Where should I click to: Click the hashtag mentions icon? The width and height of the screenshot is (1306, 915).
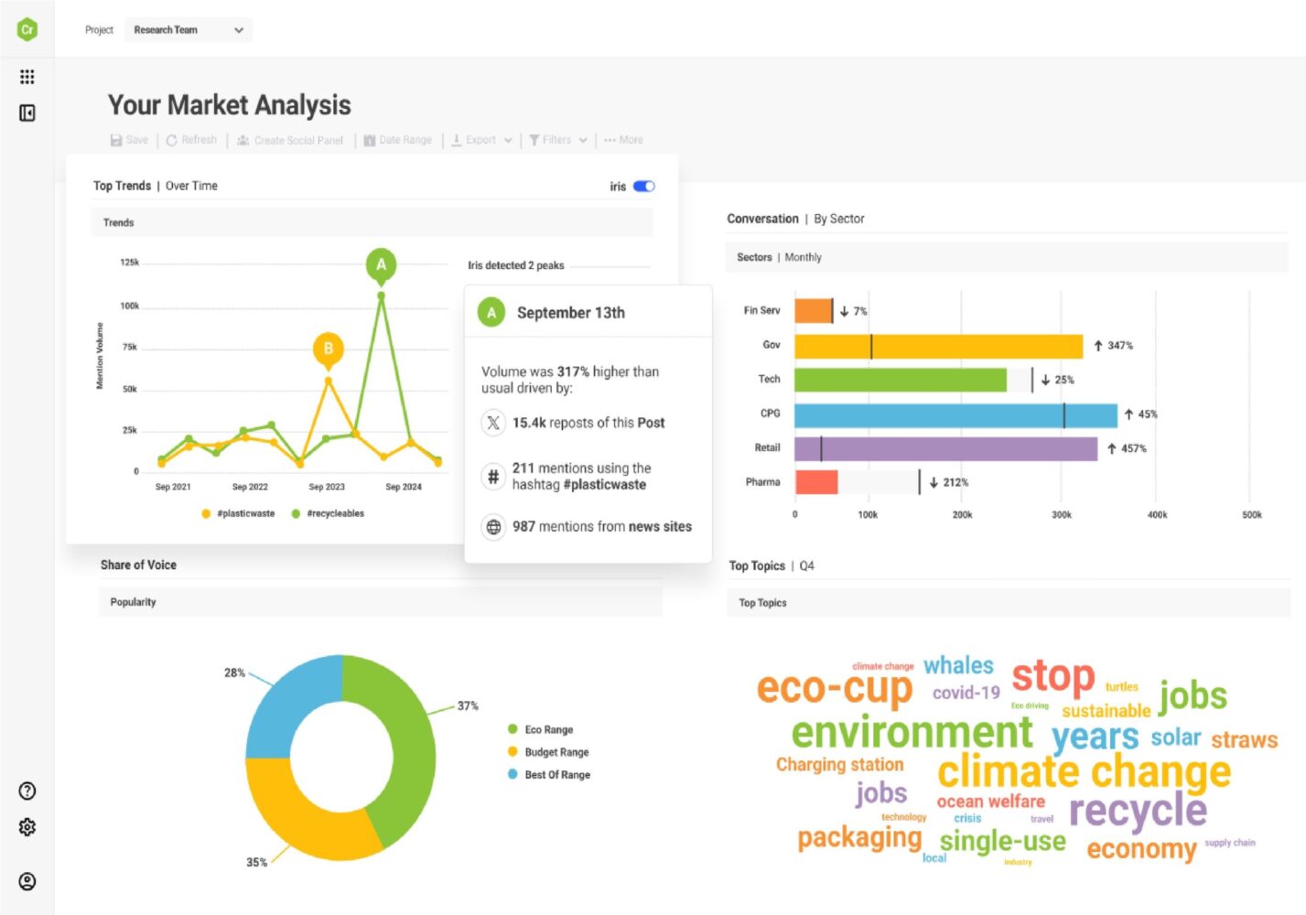[493, 476]
